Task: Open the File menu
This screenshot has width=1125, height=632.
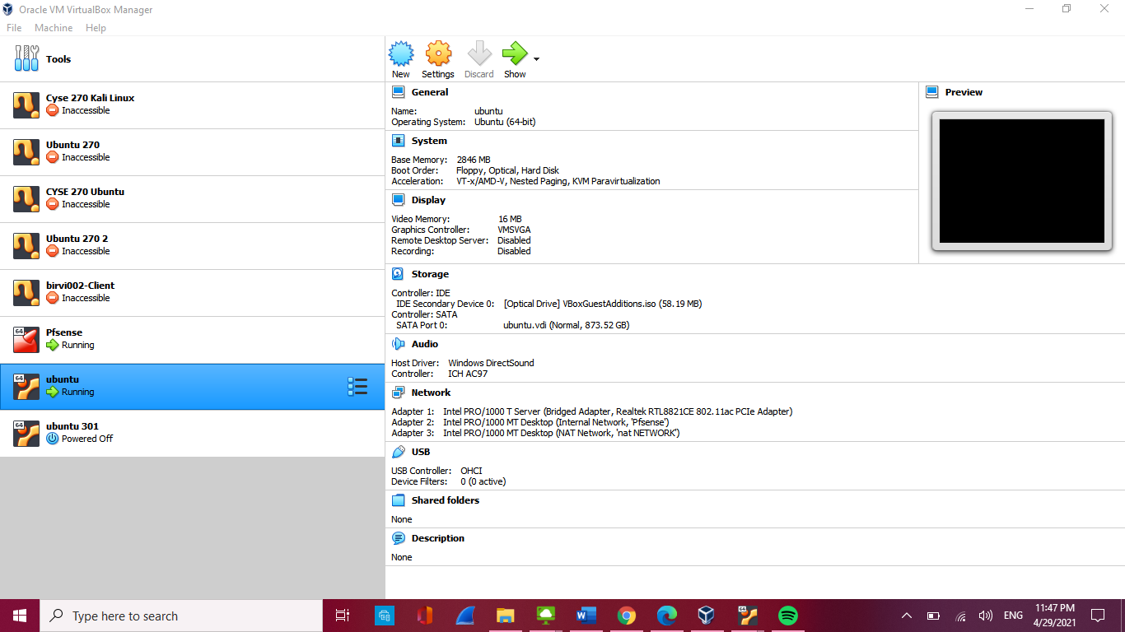Action: 14,28
